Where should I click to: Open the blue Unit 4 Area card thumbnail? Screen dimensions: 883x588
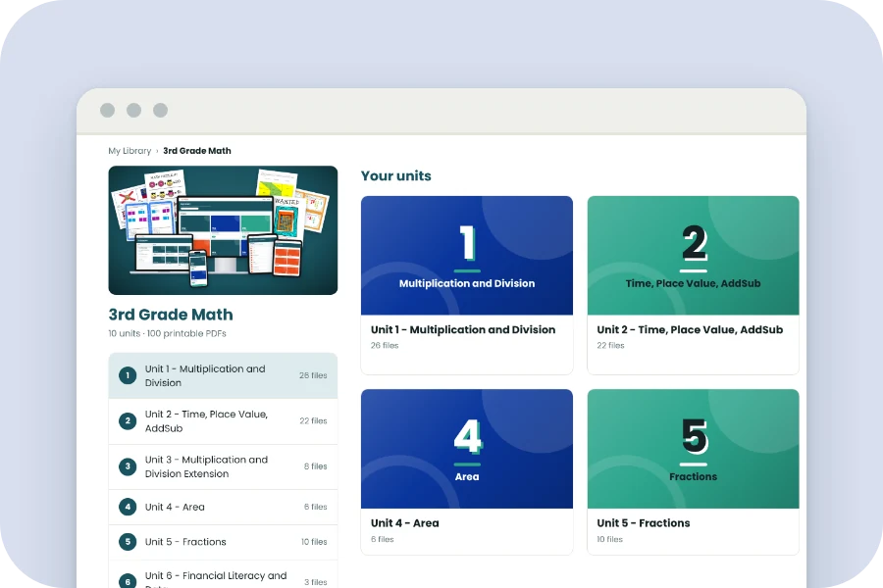(x=467, y=449)
